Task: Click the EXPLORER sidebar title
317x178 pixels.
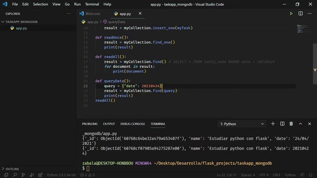Action: tap(13, 14)
